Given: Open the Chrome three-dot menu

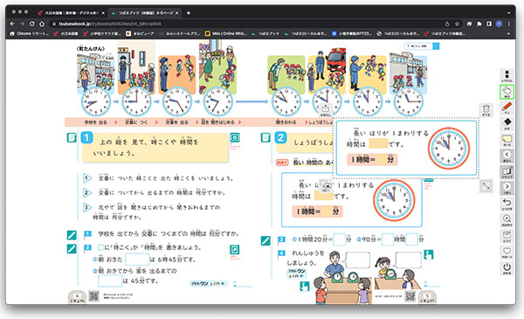Looking at the screenshot, I should click(x=509, y=24).
